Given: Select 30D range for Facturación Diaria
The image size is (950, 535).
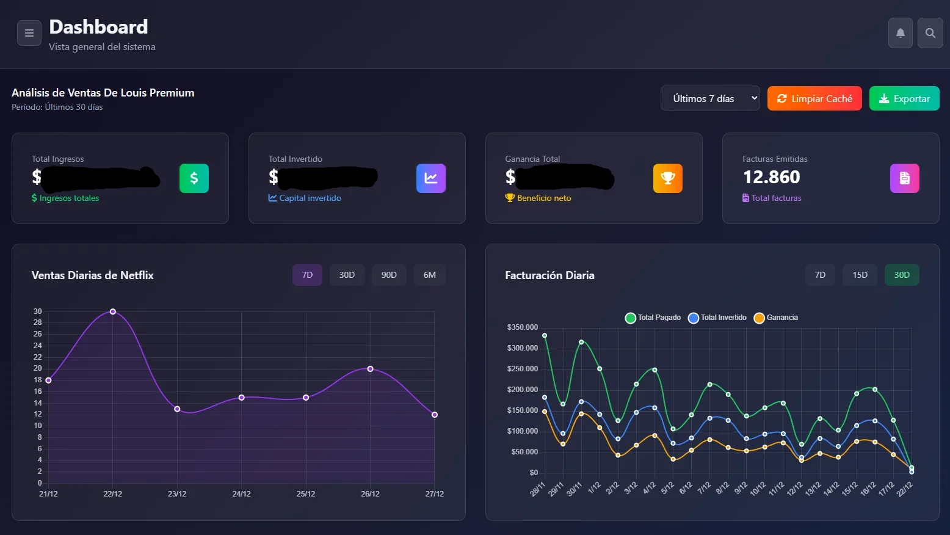Looking at the screenshot, I should (902, 275).
